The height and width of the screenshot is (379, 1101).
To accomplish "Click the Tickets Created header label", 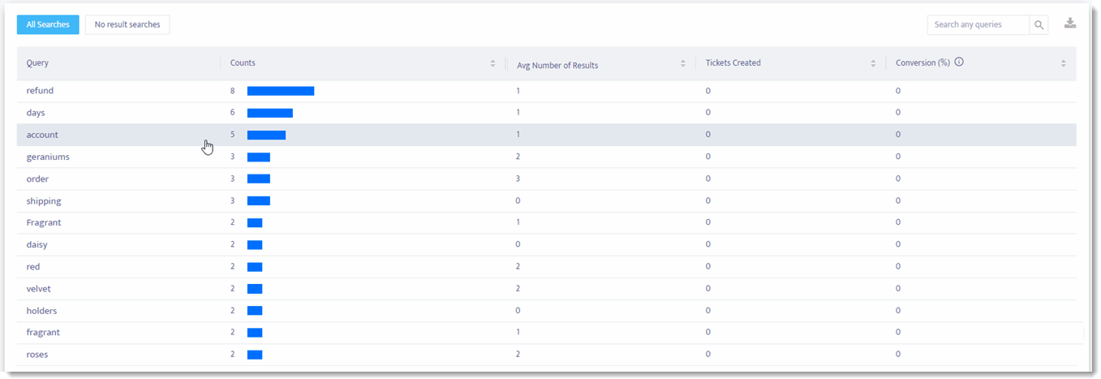I will [x=733, y=62].
